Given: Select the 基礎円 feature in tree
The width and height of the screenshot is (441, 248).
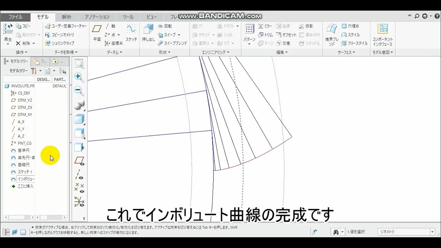Looking at the screenshot, I should 20,165.
